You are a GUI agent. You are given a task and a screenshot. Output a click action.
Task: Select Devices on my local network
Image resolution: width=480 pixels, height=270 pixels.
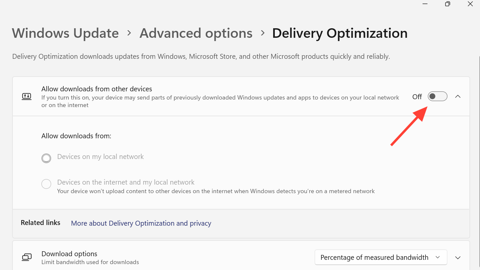coord(46,158)
